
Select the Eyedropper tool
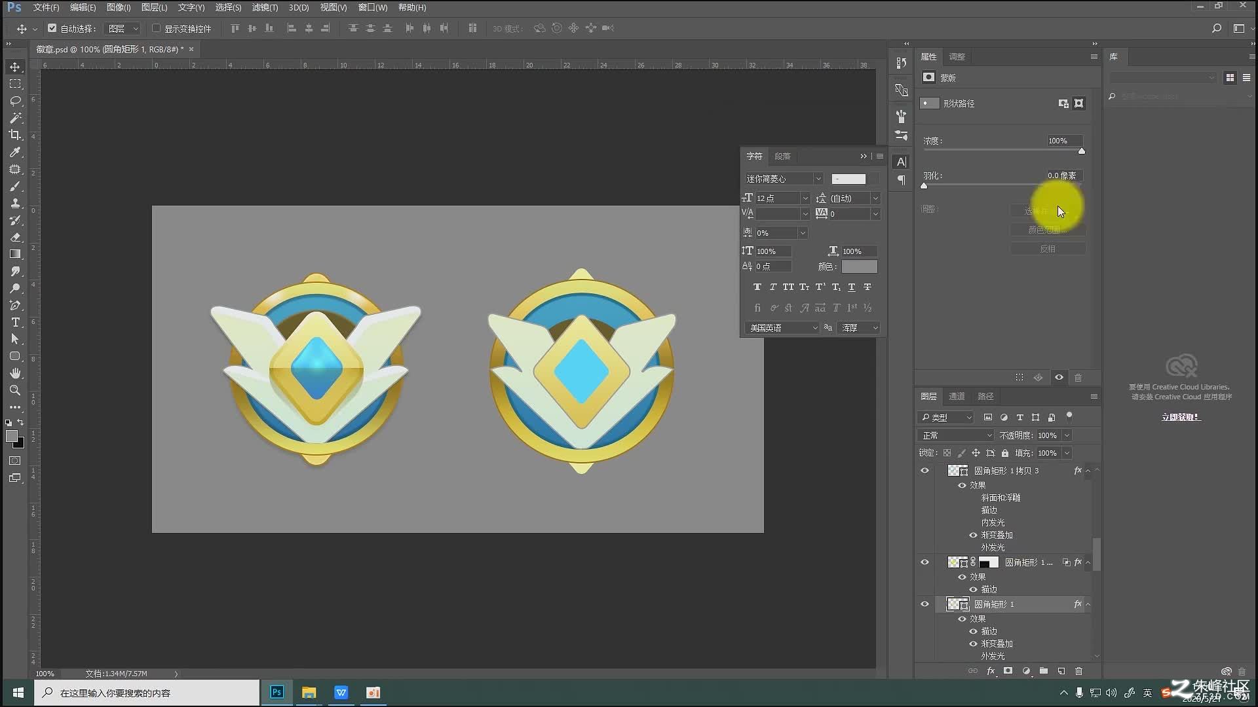15,153
